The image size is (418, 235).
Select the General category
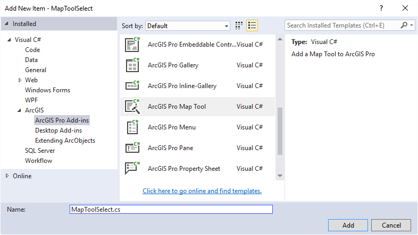tap(36, 70)
